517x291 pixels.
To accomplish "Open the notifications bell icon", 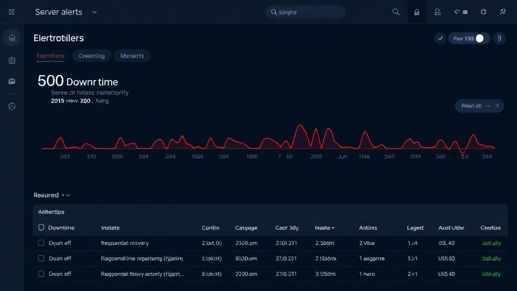I will [x=417, y=11].
